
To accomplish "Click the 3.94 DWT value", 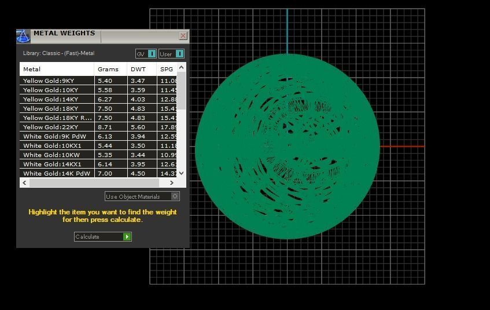I will click(138, 137).
